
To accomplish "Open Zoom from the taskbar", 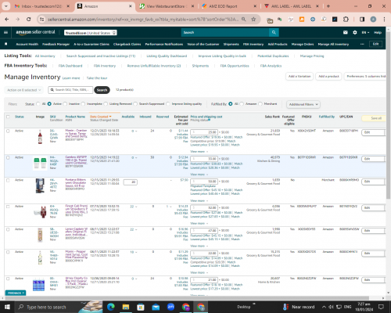I will tap(170, 307).
